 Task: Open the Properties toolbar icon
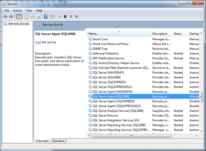coord(26,17)
